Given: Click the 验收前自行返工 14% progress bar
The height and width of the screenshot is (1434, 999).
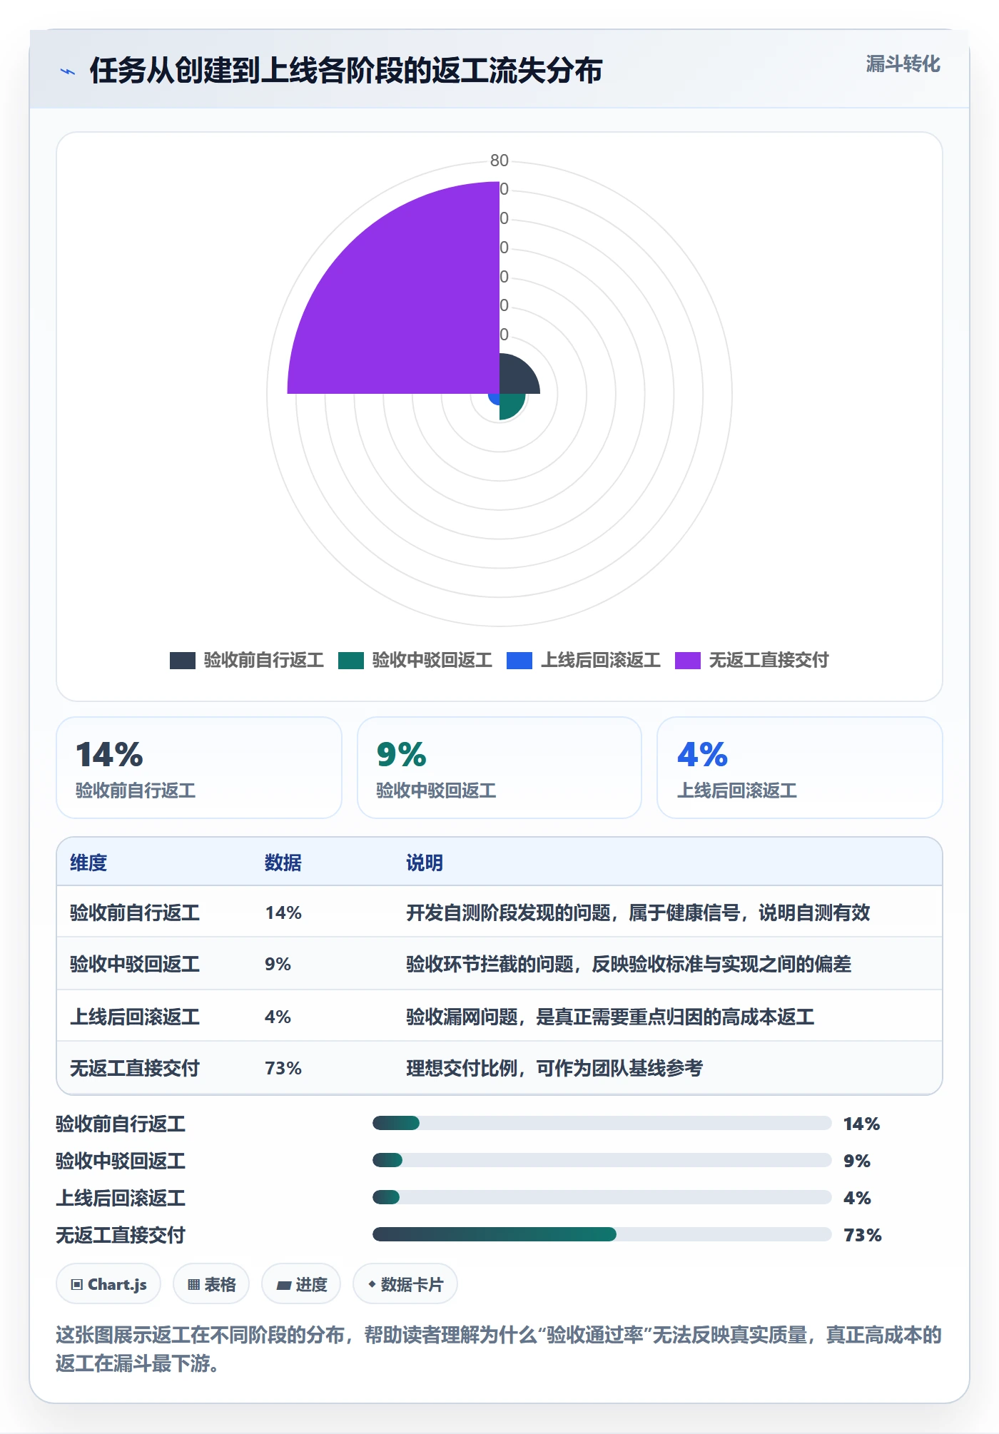Looking at the screenshot, I should [602, 1123].
